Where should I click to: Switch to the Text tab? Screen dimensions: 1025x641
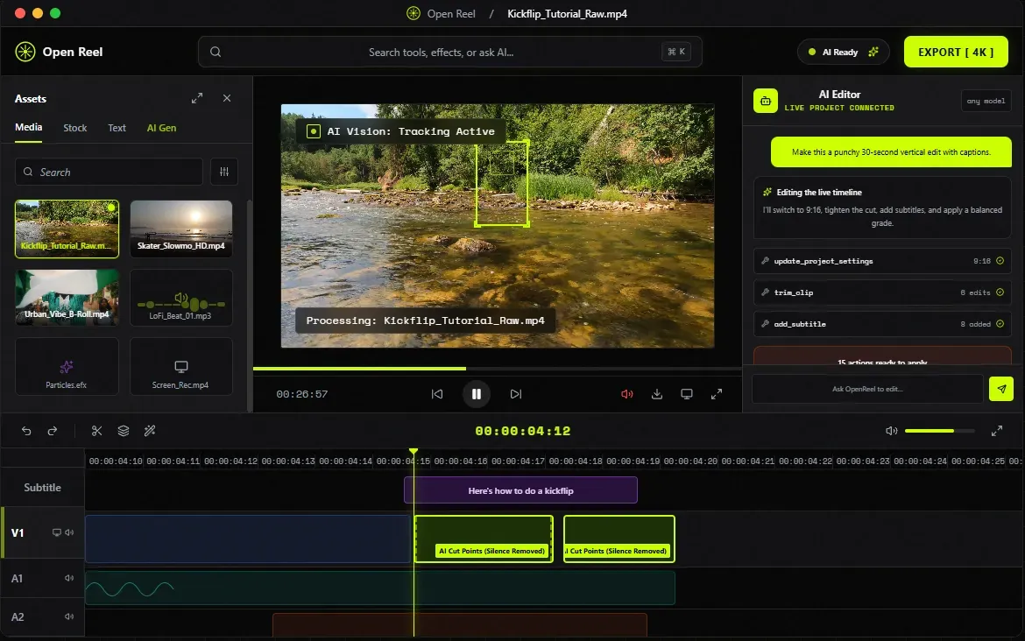[117, 128]
